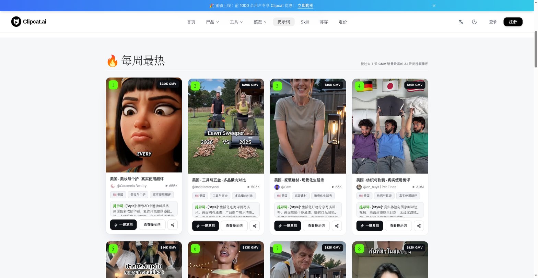538x278 pixels.
Task: Click 查看提示词 on satisfactorytool card
Action: click(x=234, y=226)
